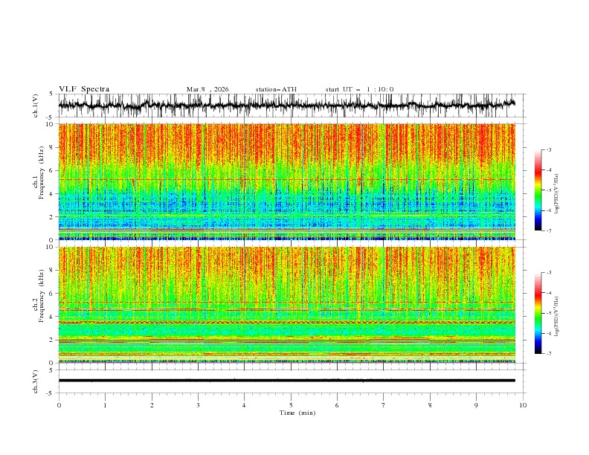The width and height of the screenshot is (589, 455).
Task: Click time axis tick label "4"
Action: pos(244,405)
